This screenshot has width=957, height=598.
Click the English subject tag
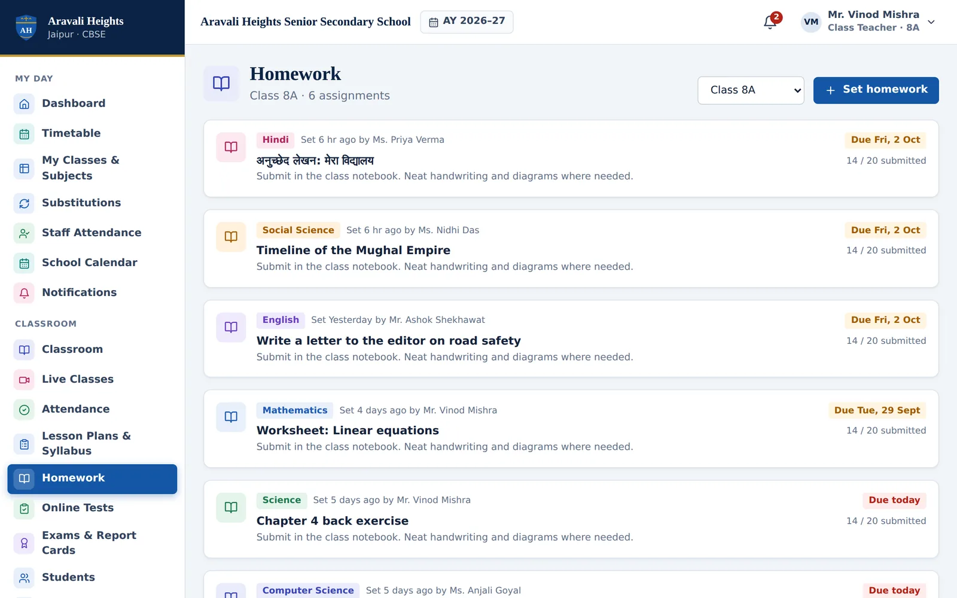[x=281, y=320]
